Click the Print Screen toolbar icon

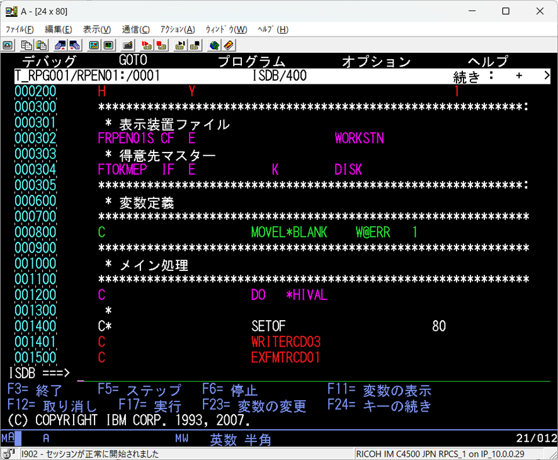[x=8, y=45]
